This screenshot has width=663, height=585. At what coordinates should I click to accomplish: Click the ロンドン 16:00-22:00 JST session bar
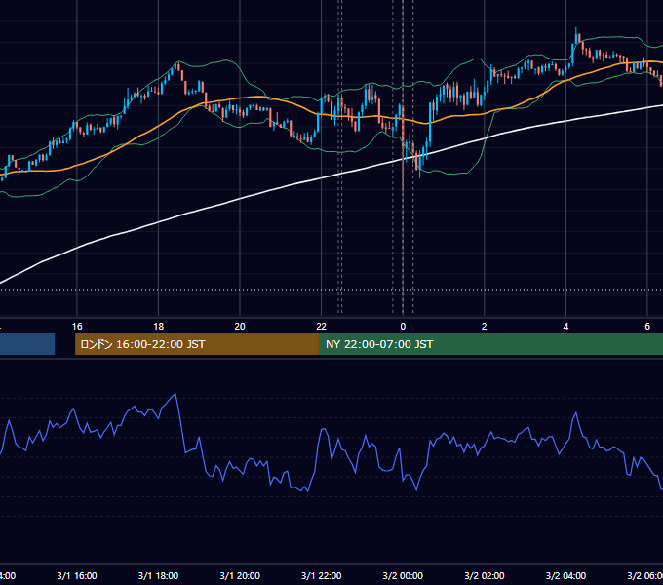pyautogui.click(x=197, y=344)
